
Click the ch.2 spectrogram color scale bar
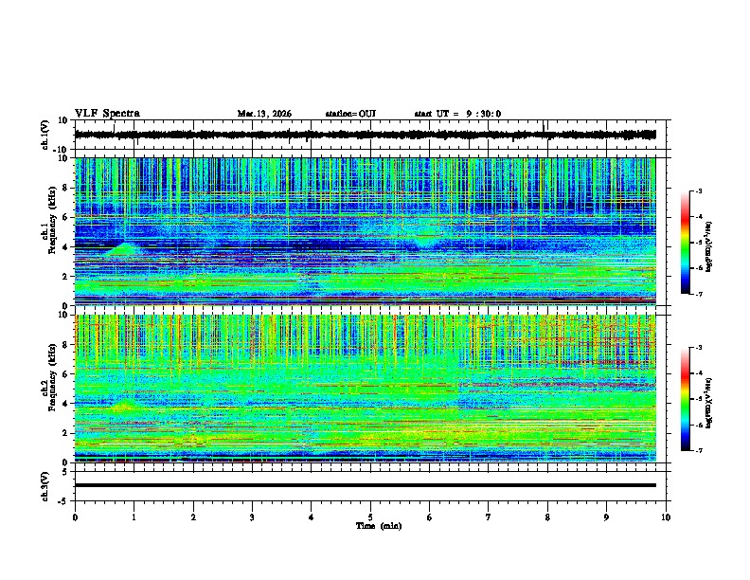tap(685, 399)
